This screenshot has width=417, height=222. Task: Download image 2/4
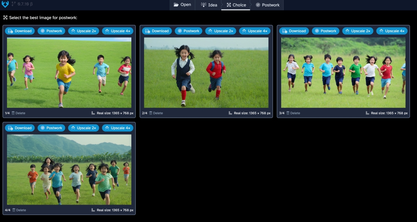[157, 31]
